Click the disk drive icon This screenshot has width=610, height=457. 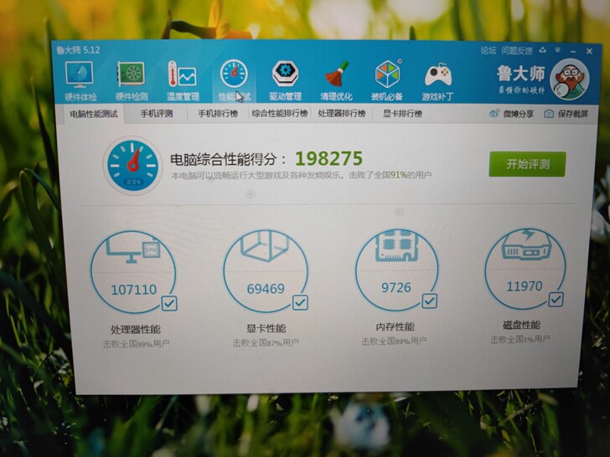pyautogui.click(x=526, y=244)
